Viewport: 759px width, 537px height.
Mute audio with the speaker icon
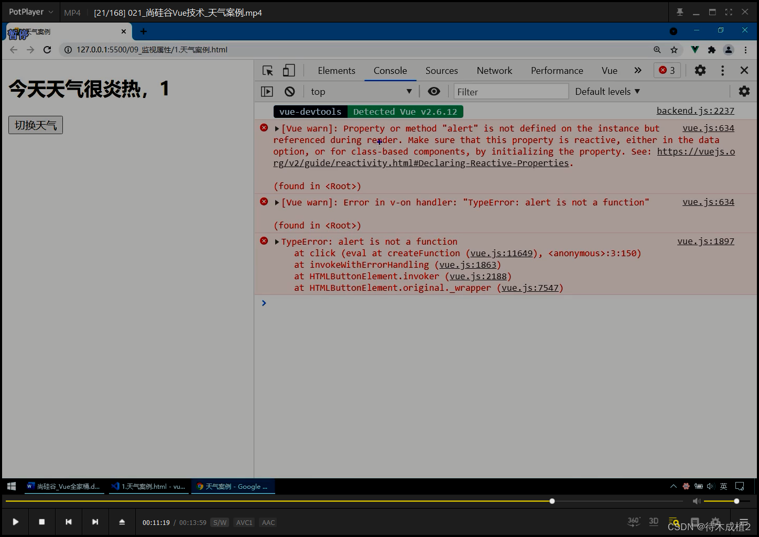(696, 501)
